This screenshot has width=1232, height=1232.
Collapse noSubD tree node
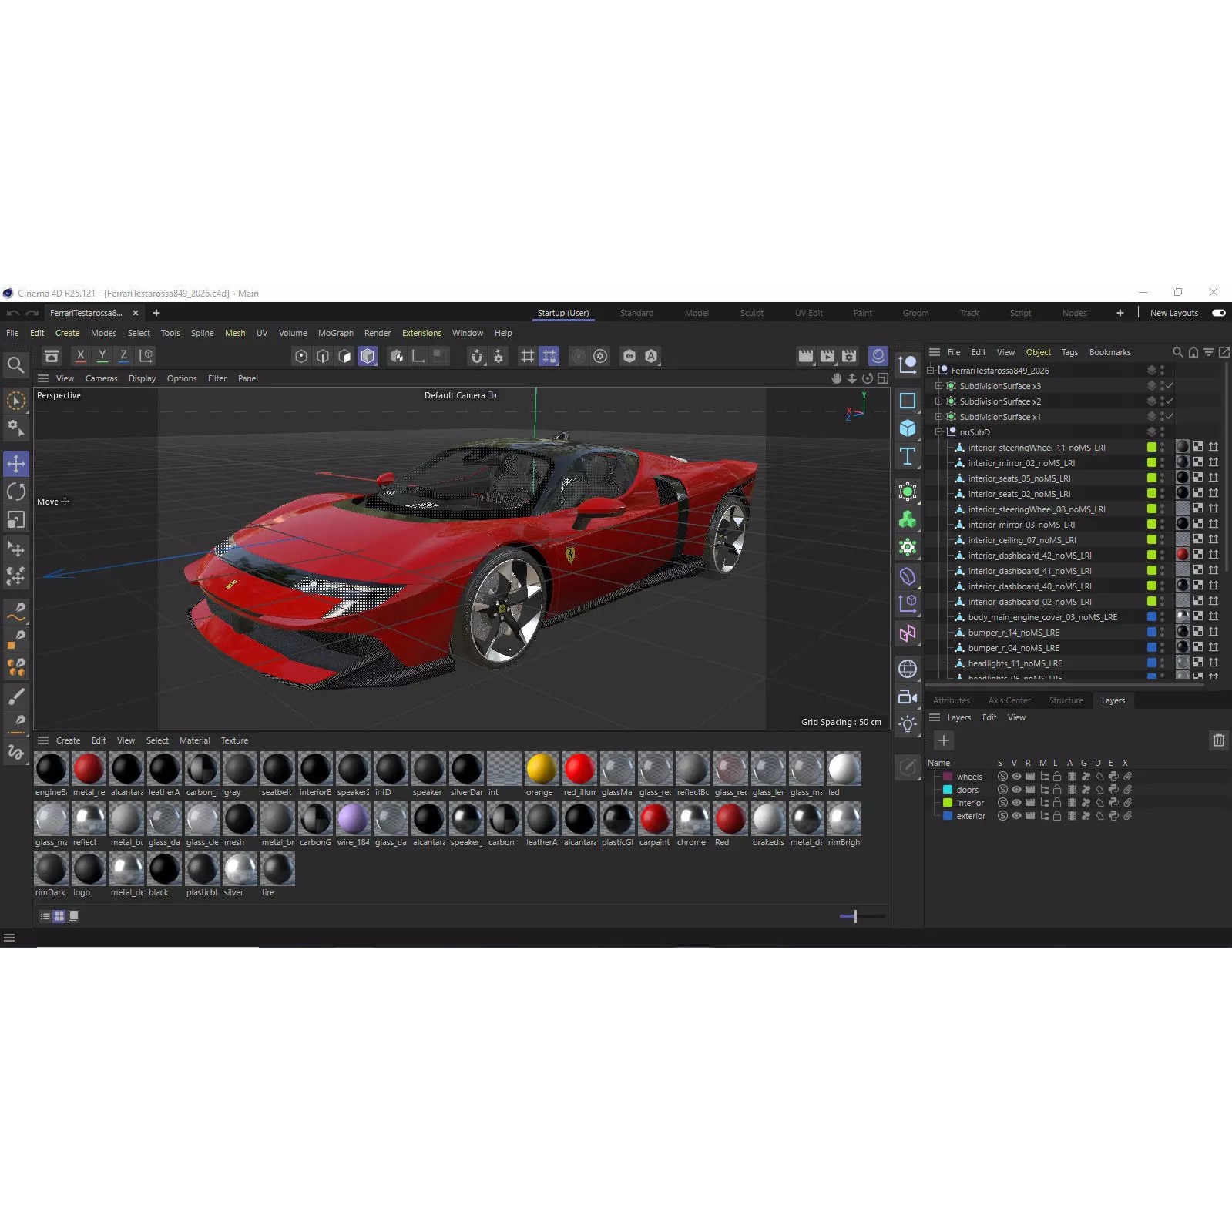pos(939,432)
